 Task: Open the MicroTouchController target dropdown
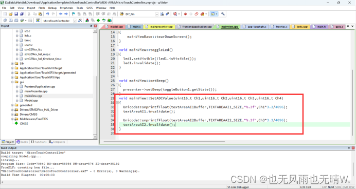coord(75,21)
